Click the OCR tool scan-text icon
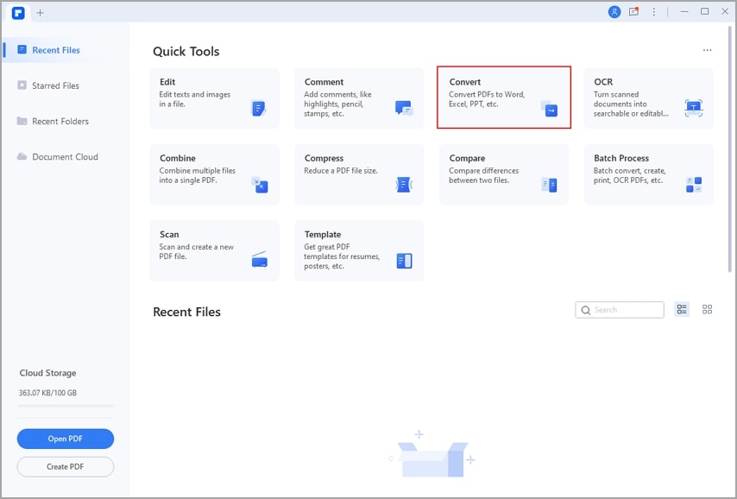The width and height of the screenshot is (737, 499). [x=694, y=108]
